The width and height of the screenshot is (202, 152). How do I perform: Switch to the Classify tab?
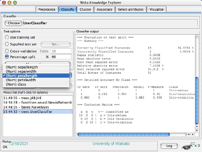pyautogui.click(x=68, y=10)
